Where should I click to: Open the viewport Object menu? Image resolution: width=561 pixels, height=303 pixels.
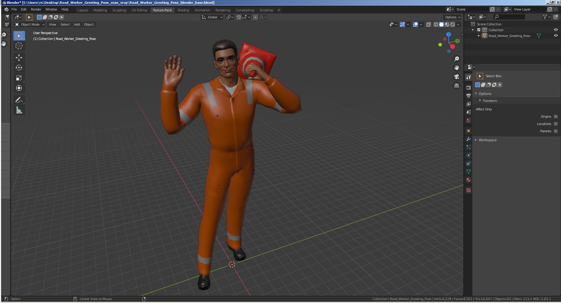89,24
